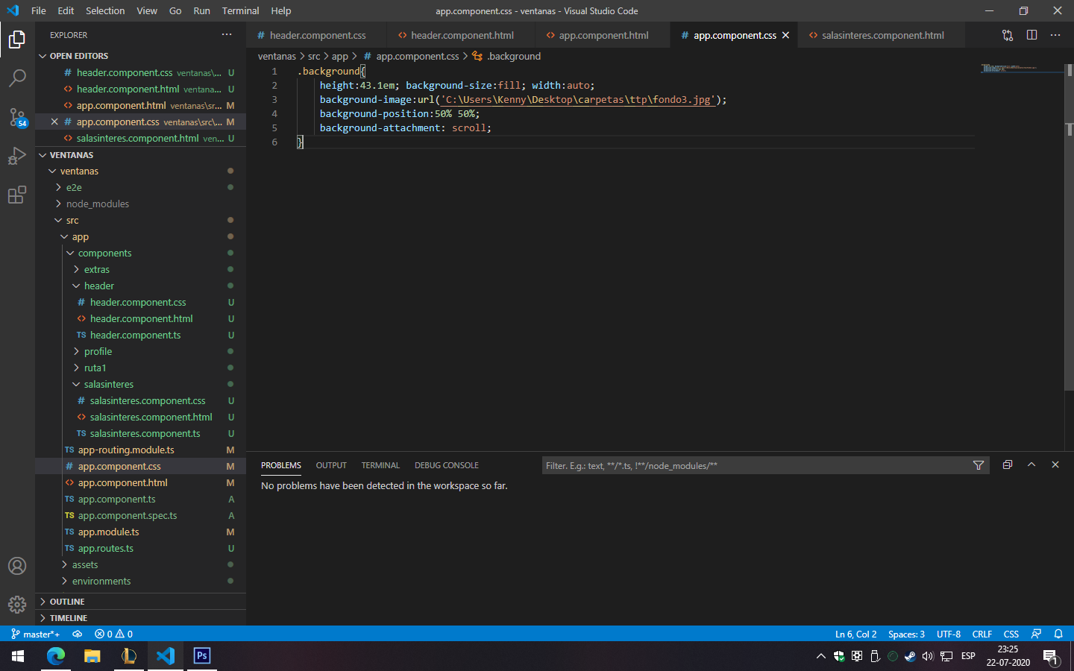The image size is (1074, 671).
Task: Expand the assets folder
Action: point(85,564)
